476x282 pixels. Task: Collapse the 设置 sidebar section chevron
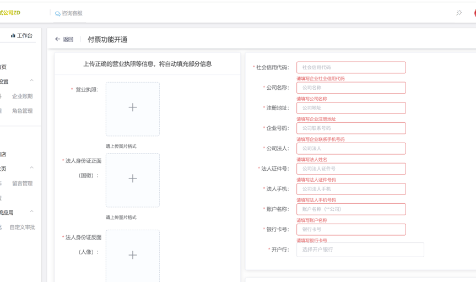click(x=32, y=81)
